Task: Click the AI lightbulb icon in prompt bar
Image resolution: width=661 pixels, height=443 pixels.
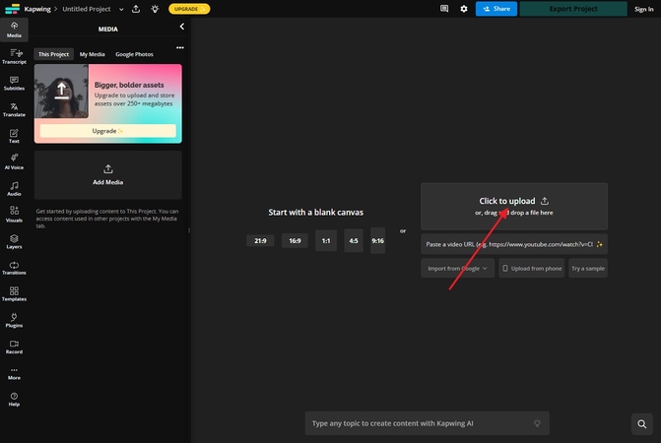Action: 537,423
